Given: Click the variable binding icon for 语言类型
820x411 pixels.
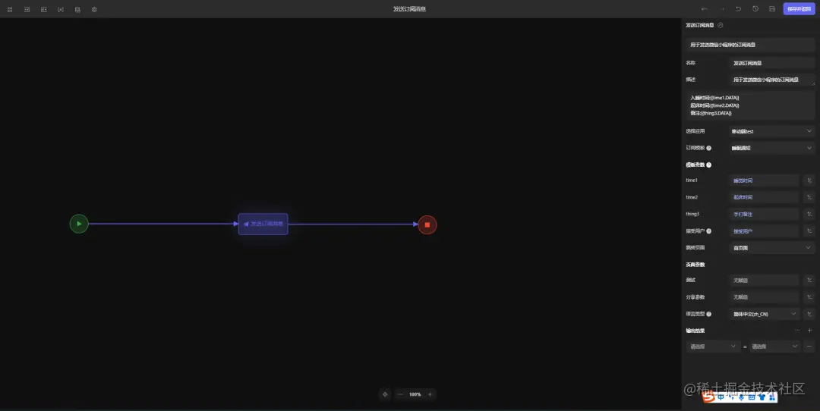Looking at the screenshot, I should pyautogui.click(x=809, y=314).
